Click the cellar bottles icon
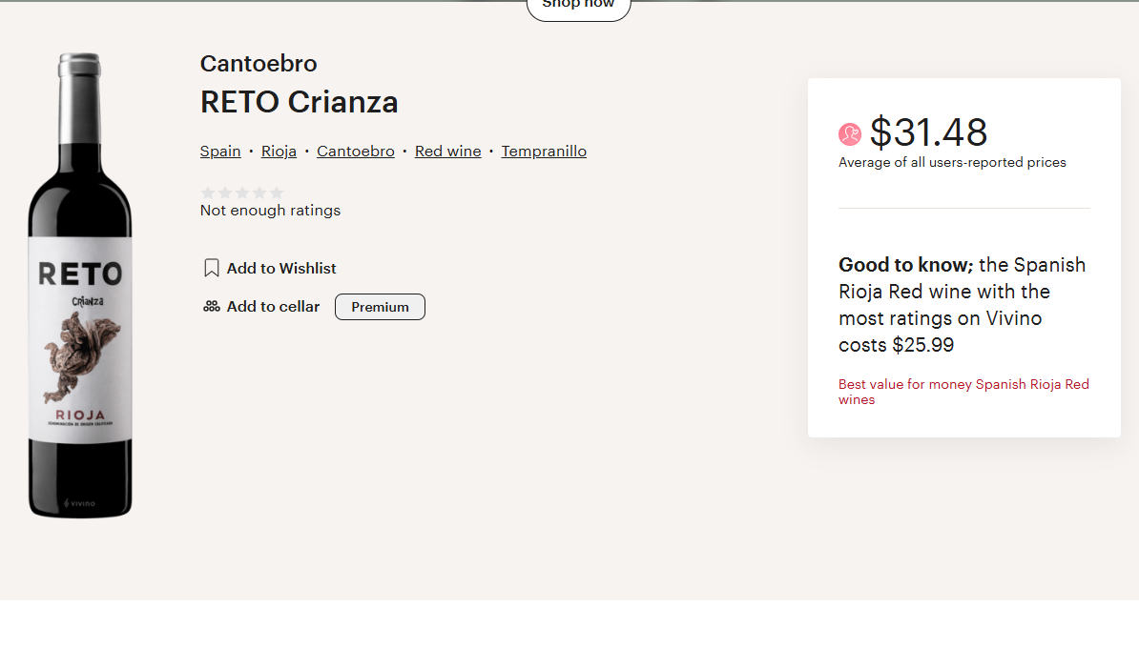 tap(212, 307)
